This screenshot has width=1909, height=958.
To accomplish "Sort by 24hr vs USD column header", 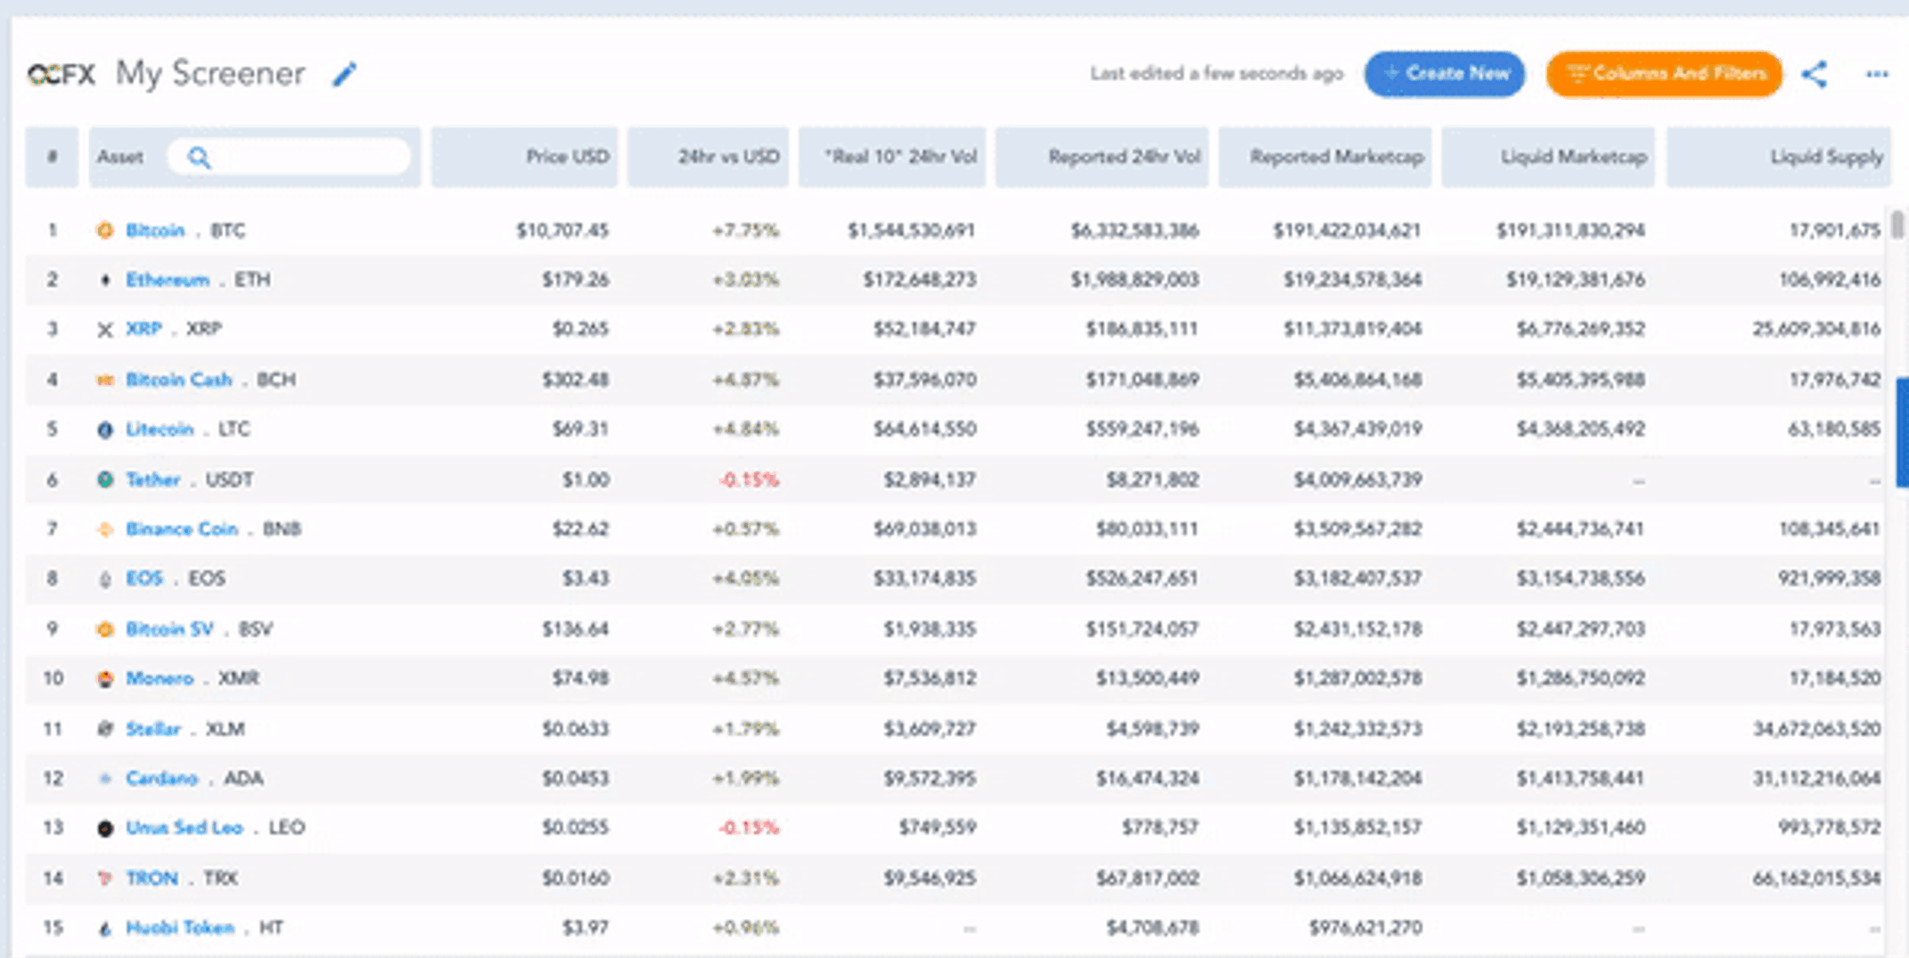I will [708, 157].
